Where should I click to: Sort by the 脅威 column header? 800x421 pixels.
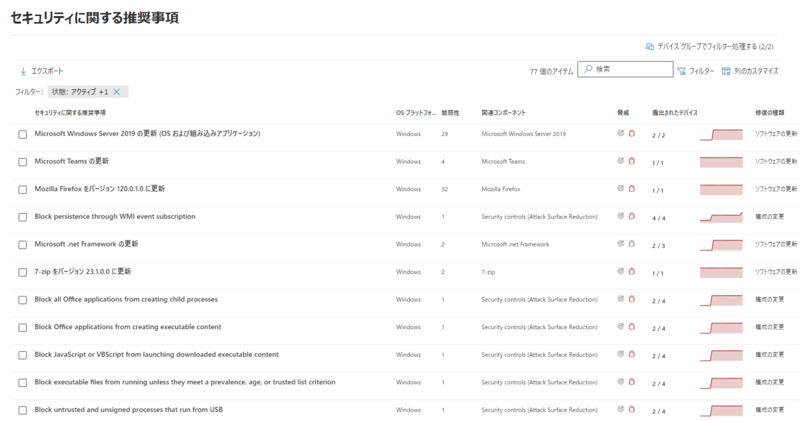point(623,113)
